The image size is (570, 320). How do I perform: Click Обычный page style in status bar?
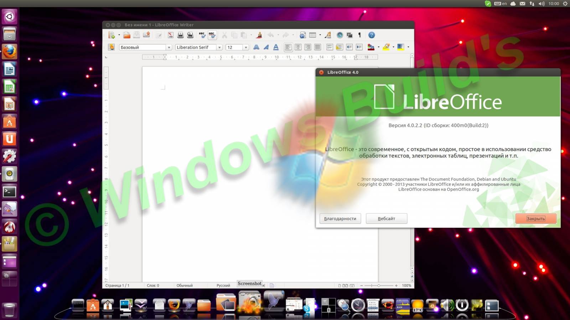185,286
